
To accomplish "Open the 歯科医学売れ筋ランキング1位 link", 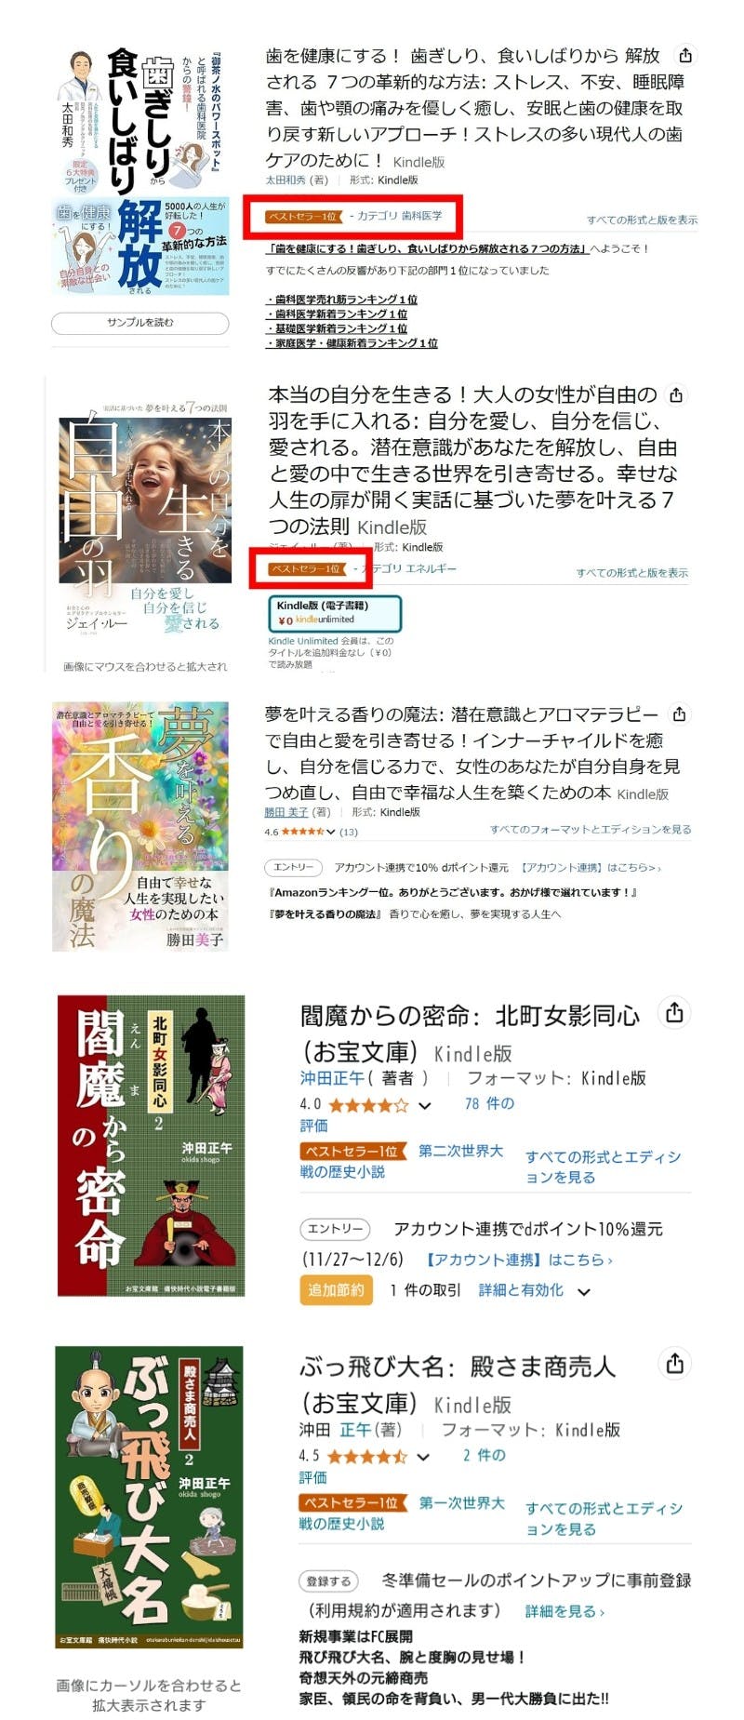I will pos(342,300).
